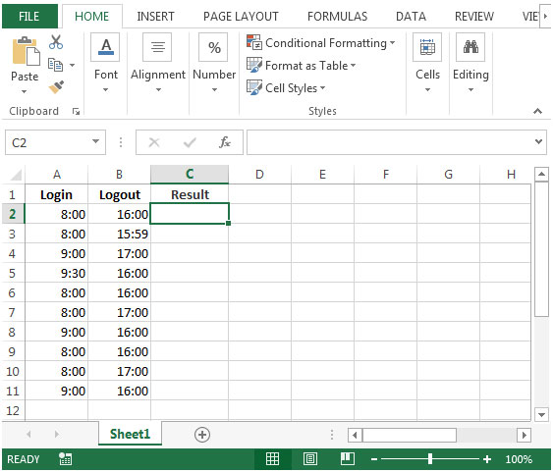
Task: Select cell A5 showing 9:30
Action: tap(56, 273)
